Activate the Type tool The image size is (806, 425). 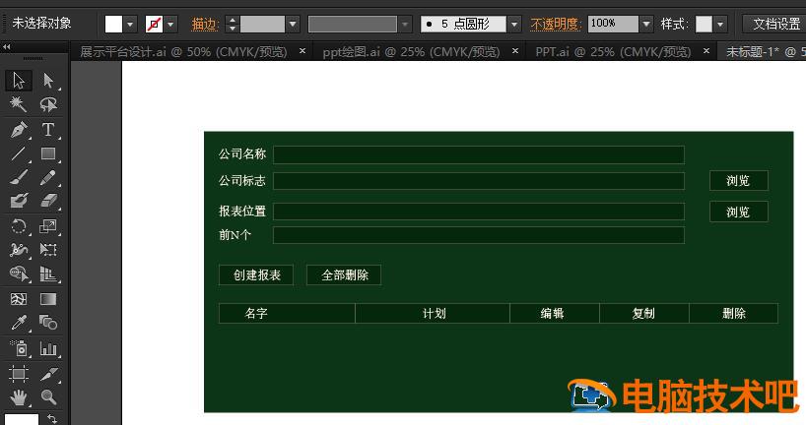coord(48,130)
